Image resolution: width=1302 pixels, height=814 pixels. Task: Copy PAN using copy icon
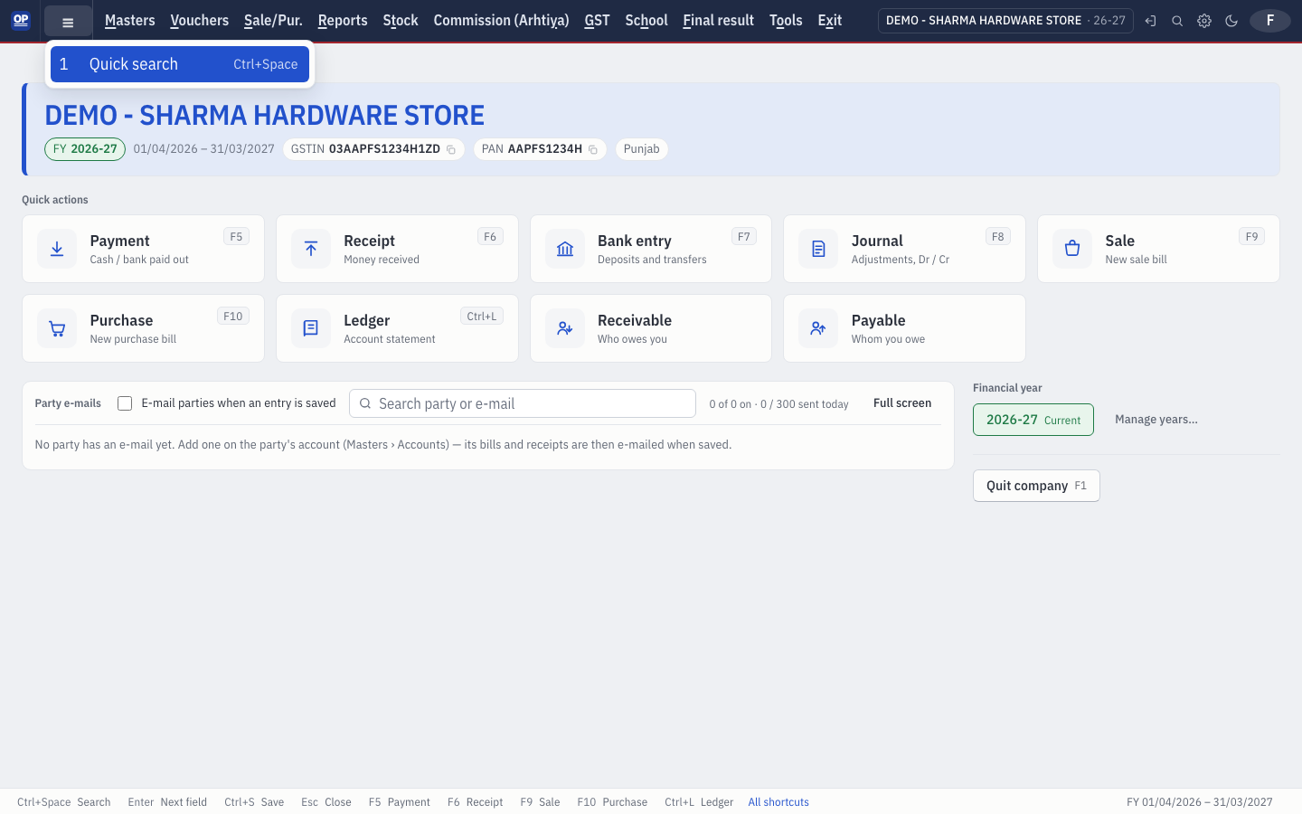(593, 149)
